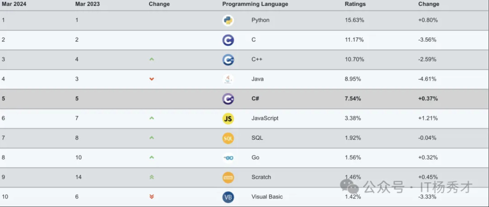
Task: Click the C# rating 7.54% cell
Action: 353,99
